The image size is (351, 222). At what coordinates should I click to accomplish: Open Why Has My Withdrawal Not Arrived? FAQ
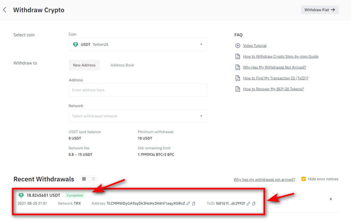click(x=275, y=67)
